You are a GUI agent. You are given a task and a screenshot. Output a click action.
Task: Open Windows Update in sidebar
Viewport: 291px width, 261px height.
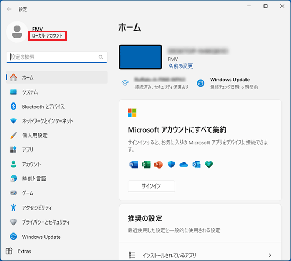(x=57, y=237)
